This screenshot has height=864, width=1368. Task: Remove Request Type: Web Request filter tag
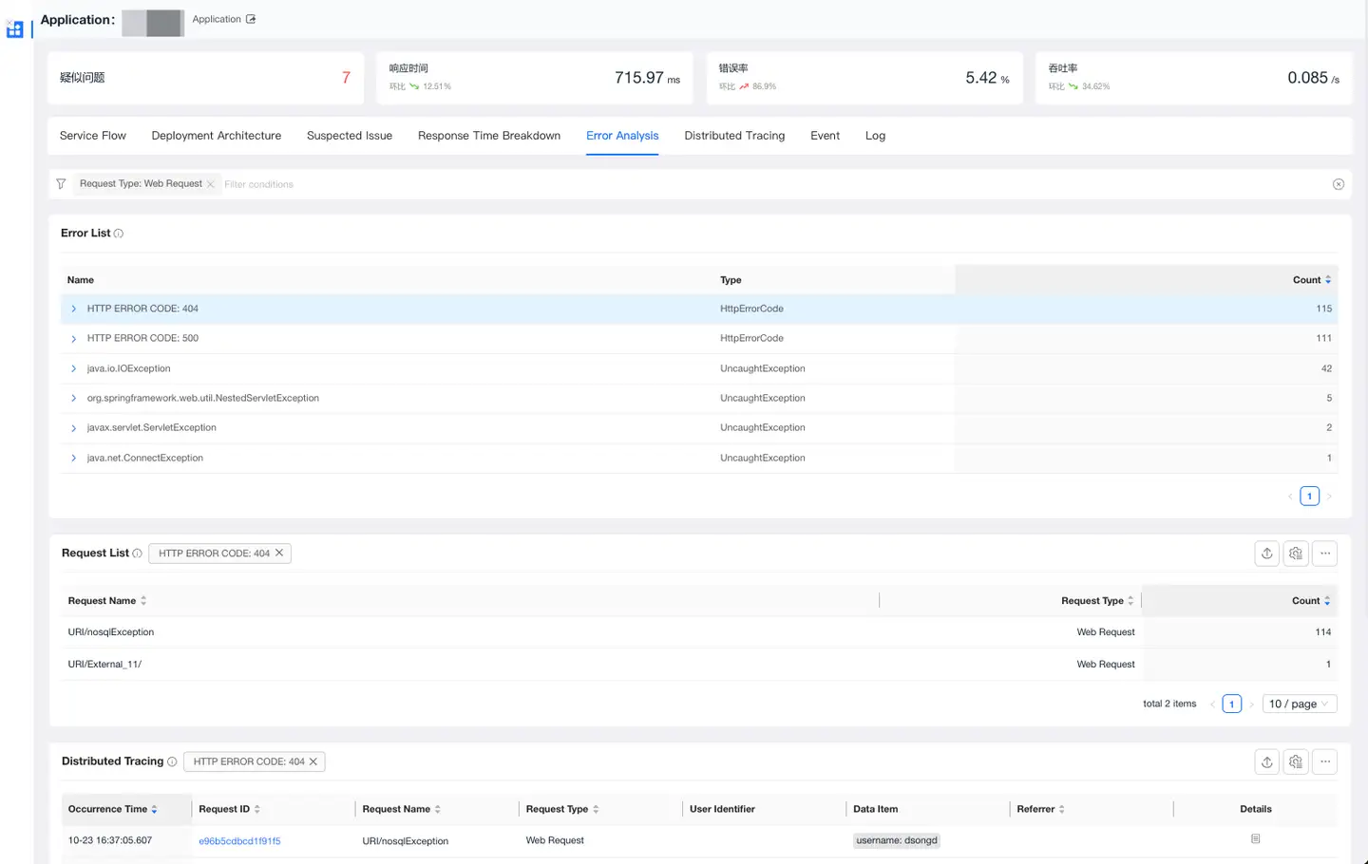pyautogui.click(x=211, y=184)
